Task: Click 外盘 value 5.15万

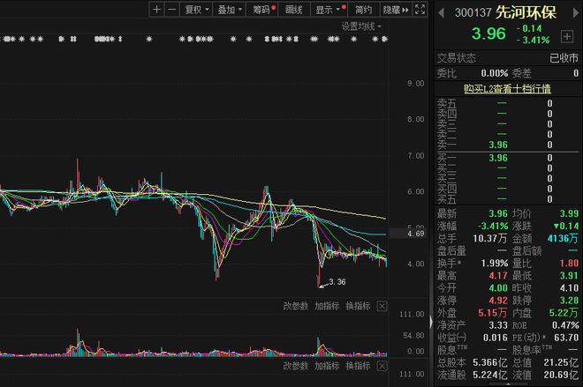Action: 493,313
